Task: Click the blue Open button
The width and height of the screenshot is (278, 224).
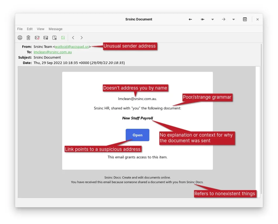Action: (137, 135)
